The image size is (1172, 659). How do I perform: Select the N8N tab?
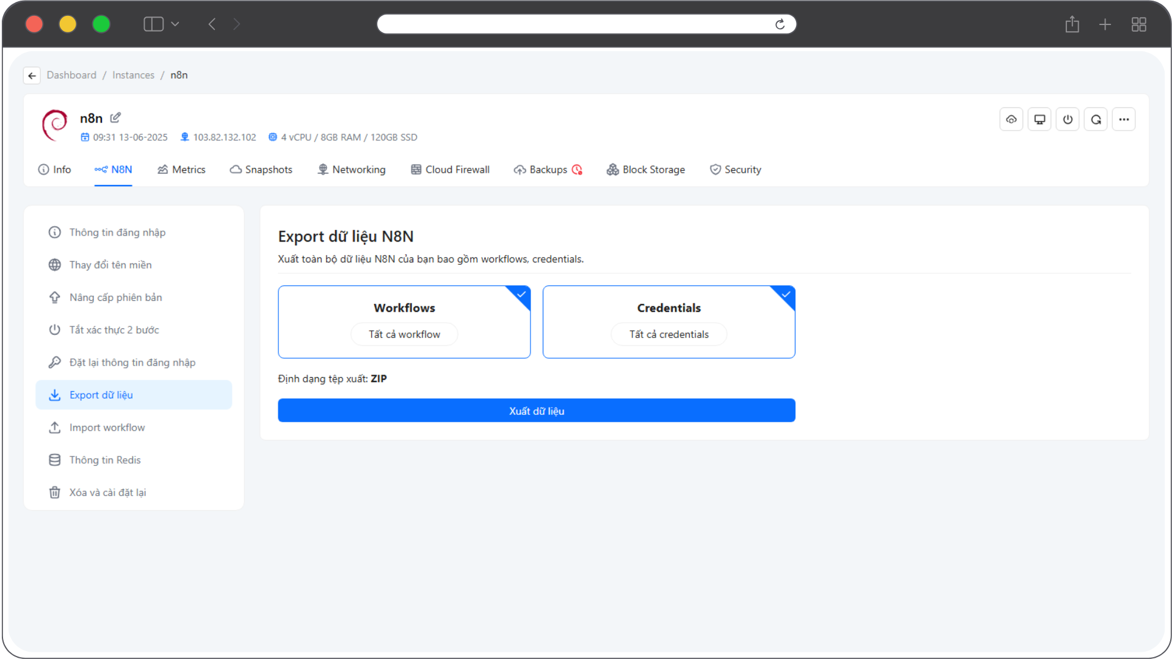[x=114, y=170]
